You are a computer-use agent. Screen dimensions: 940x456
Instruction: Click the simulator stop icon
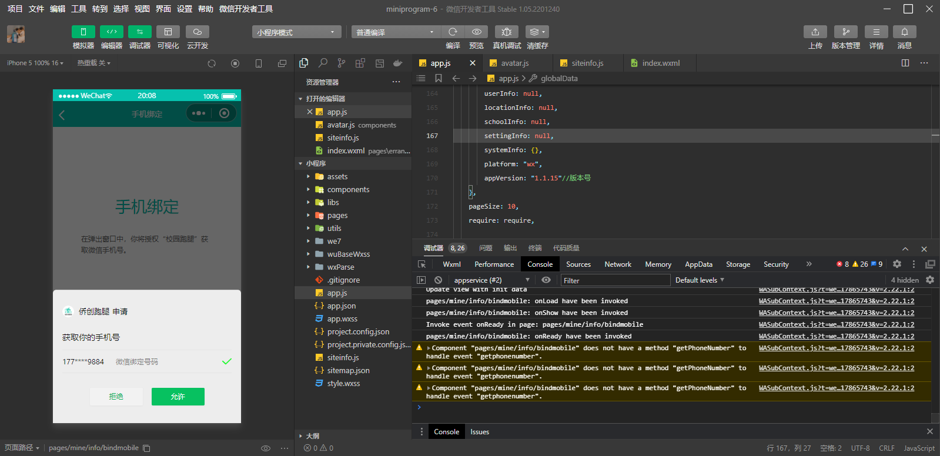[x=235, y=63]
